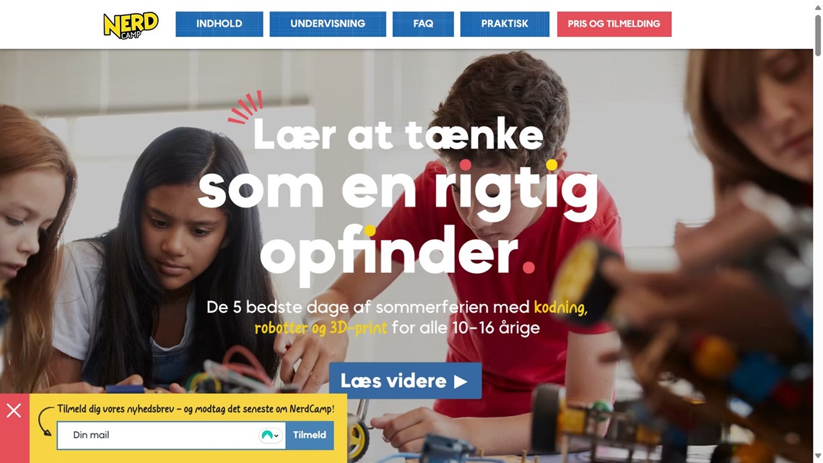Open the INDHOLD menu item
Screen dimensions: 823x463
tap(219, 24)
